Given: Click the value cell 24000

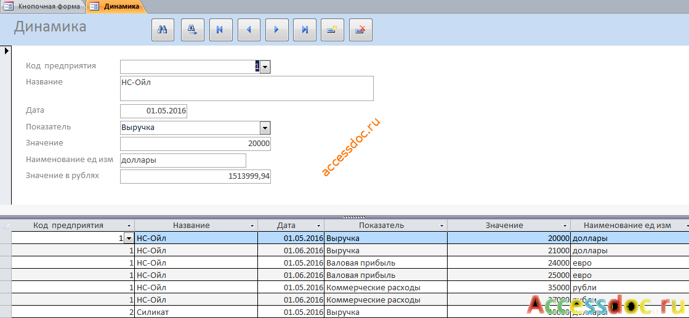Looking at the screenshot, I should coord(509,263).
